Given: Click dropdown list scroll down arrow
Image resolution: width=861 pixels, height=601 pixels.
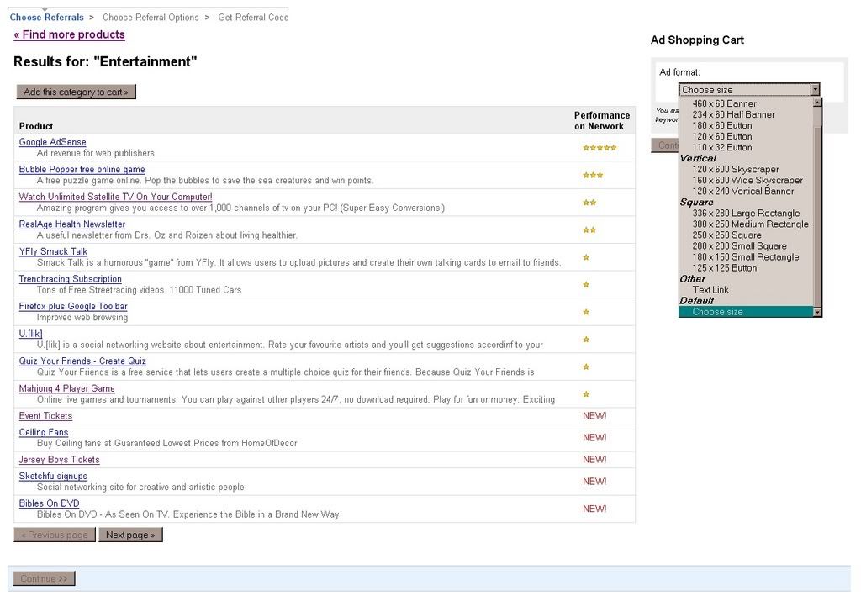Looking at the screenshot, I should pyautogui.click(x=817, y=313).
